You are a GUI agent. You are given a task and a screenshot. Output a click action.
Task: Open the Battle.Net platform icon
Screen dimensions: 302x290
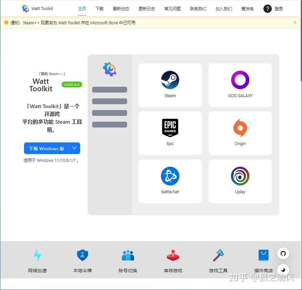pos(170,176)
